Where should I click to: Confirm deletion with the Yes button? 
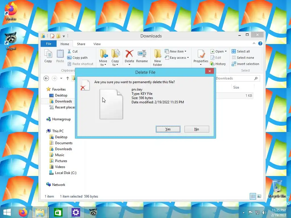(168, 129)
